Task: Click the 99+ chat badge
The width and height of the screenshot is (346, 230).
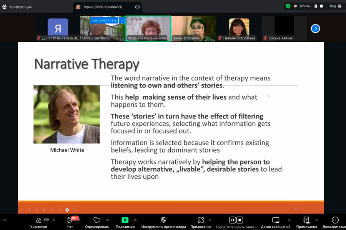Action: tap(75, 218)
